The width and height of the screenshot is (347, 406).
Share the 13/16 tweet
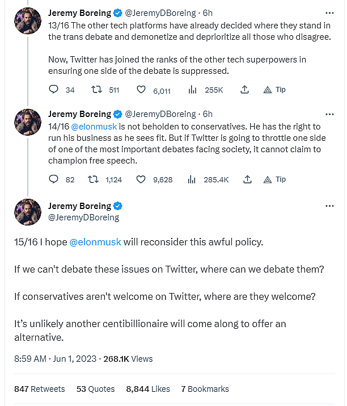(x=245, y=90)
